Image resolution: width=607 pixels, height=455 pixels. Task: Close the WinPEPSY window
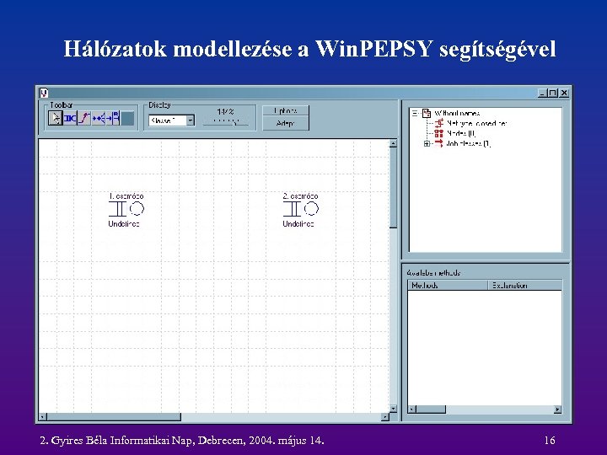tap(564, 94)
